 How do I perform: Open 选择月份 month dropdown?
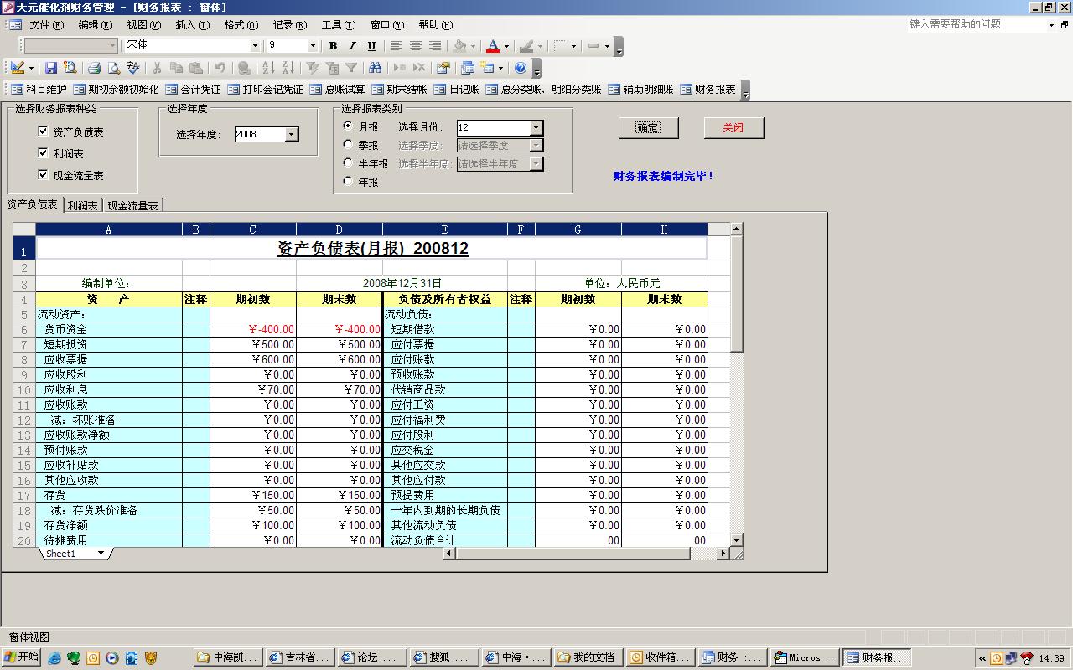pyautogui.click(x=536, y=127)
